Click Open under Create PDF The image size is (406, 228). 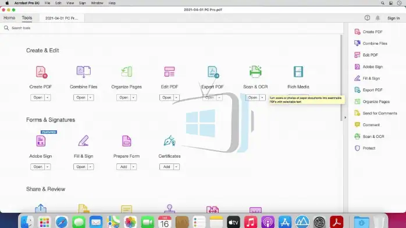point(38,98)
